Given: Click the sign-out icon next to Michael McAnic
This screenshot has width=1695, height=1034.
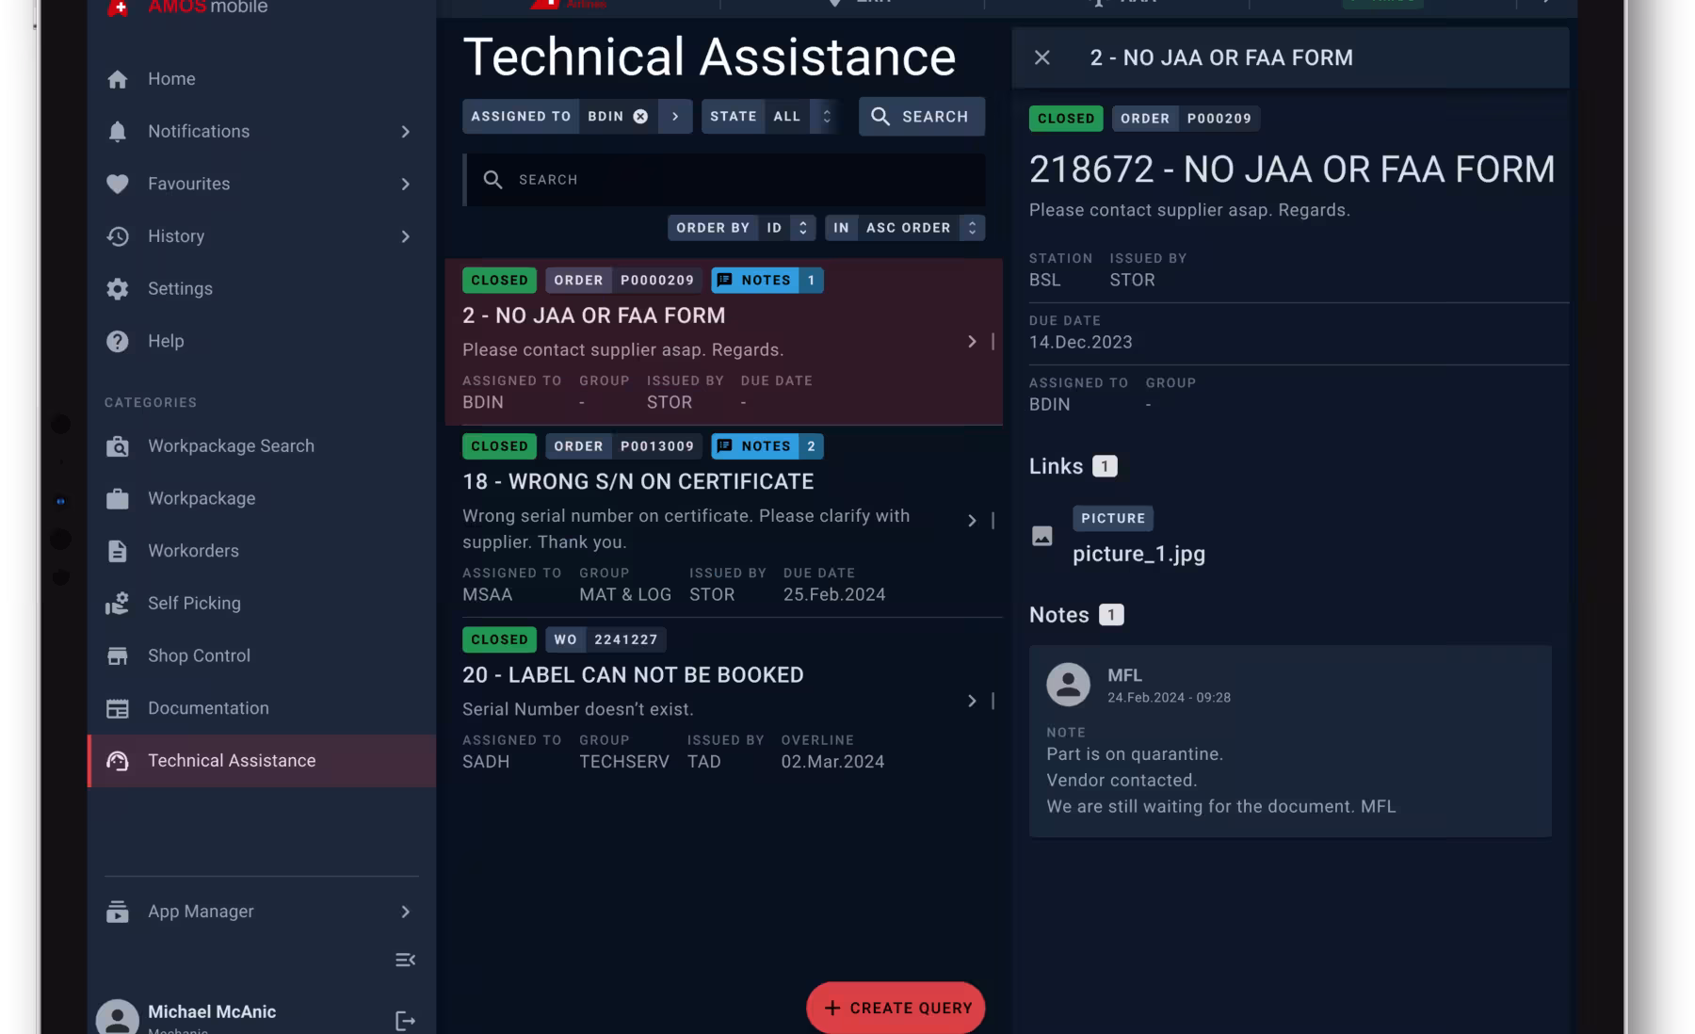Looking at the screenshot, I should click(x=405, y=1019).
